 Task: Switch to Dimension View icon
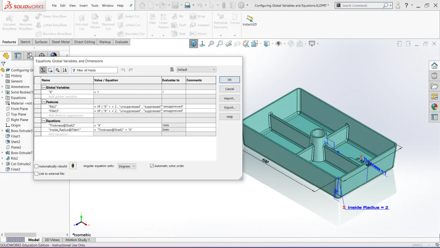(x=58, y=70)
